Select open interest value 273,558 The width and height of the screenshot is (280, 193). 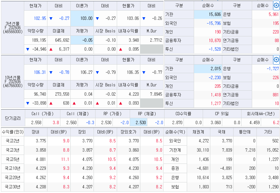pos(62,94)
